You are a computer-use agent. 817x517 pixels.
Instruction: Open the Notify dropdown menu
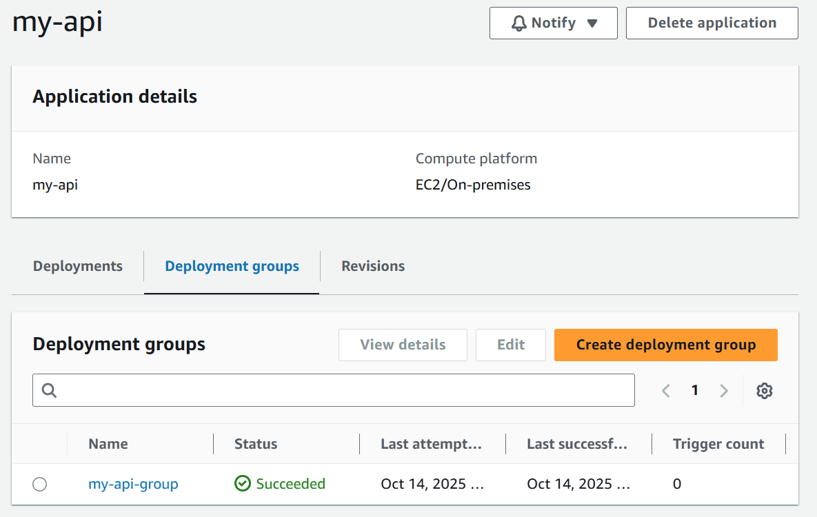[x=554, y=22]
